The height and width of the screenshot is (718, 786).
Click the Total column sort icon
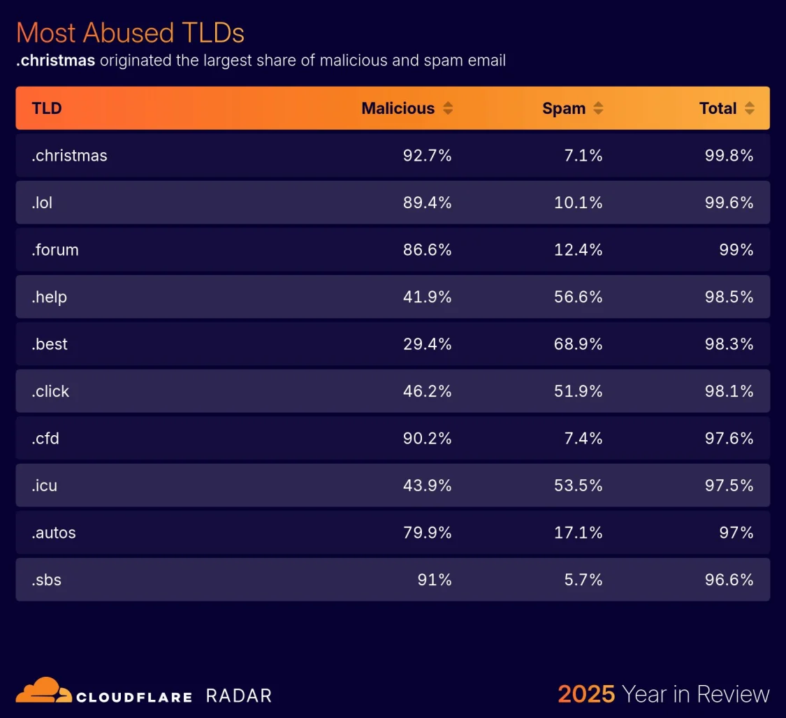pos(749,108)
